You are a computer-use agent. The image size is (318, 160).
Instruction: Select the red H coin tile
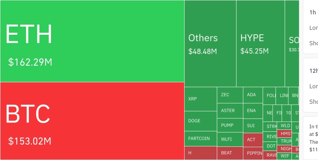pos(200,153)
